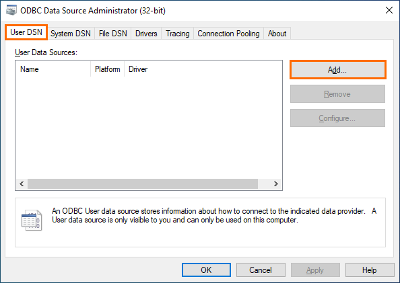Sort by the Name column header
Image resolution: width=400 pixels, height=283 pixels.
(x=53, y=69)
